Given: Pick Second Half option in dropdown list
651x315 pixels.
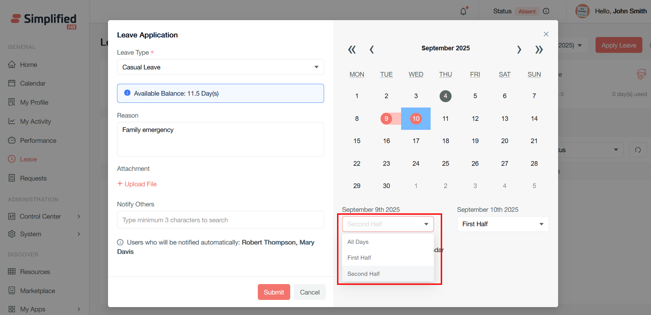Looking at the screenshot, I should pos(363,274).
